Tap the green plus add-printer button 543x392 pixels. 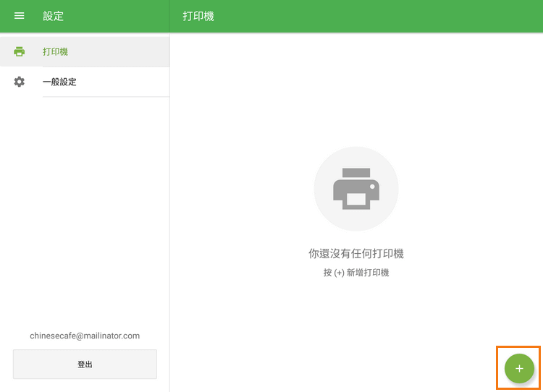(518, 368)
